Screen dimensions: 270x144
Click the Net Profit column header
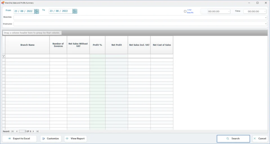(116, 45)
